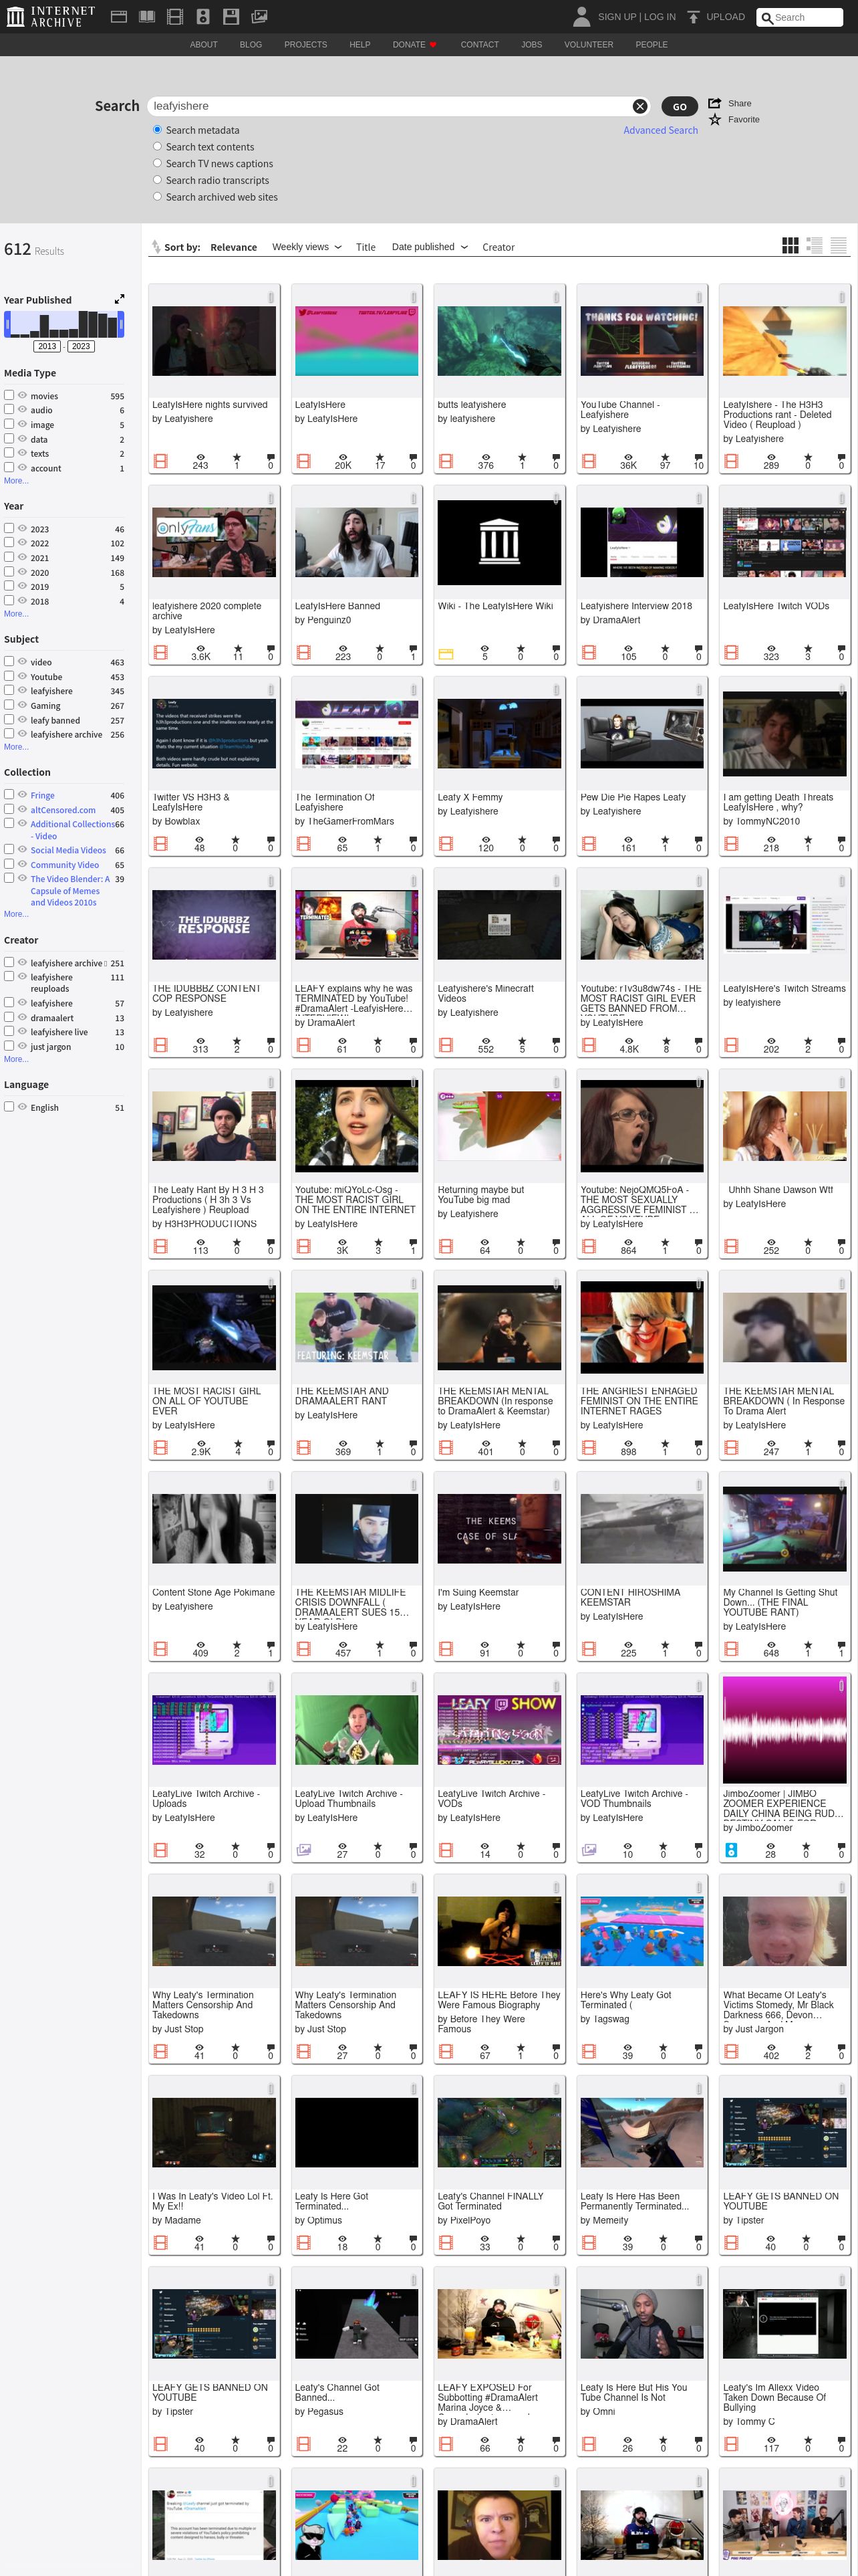Viewport: 858px width, 2576px height.
Task: Open the Software floppy disk icon
Action: [x=231, y=17]
